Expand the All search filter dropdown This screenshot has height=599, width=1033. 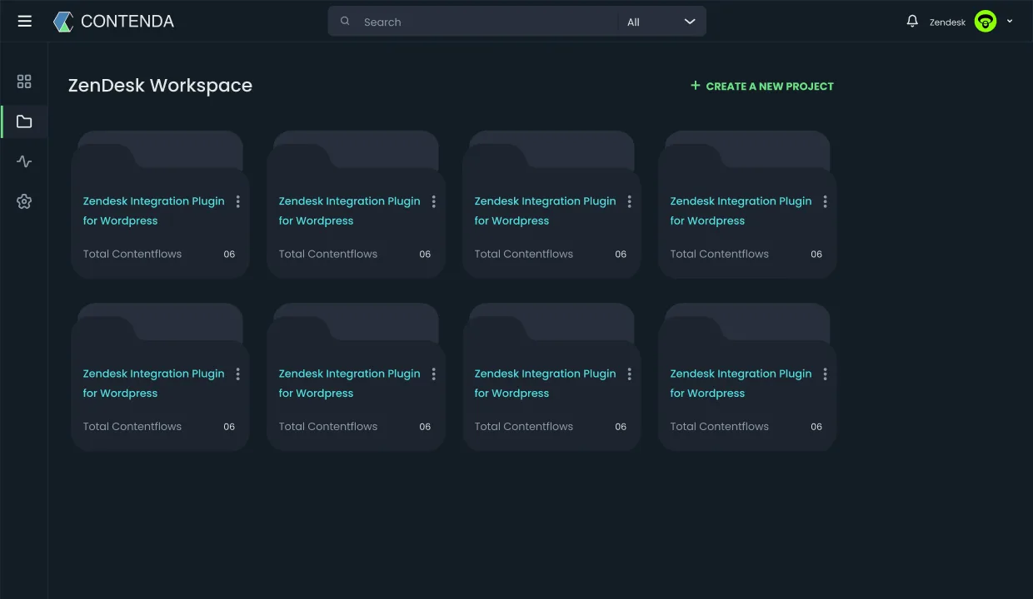click(x=661, y=22)
